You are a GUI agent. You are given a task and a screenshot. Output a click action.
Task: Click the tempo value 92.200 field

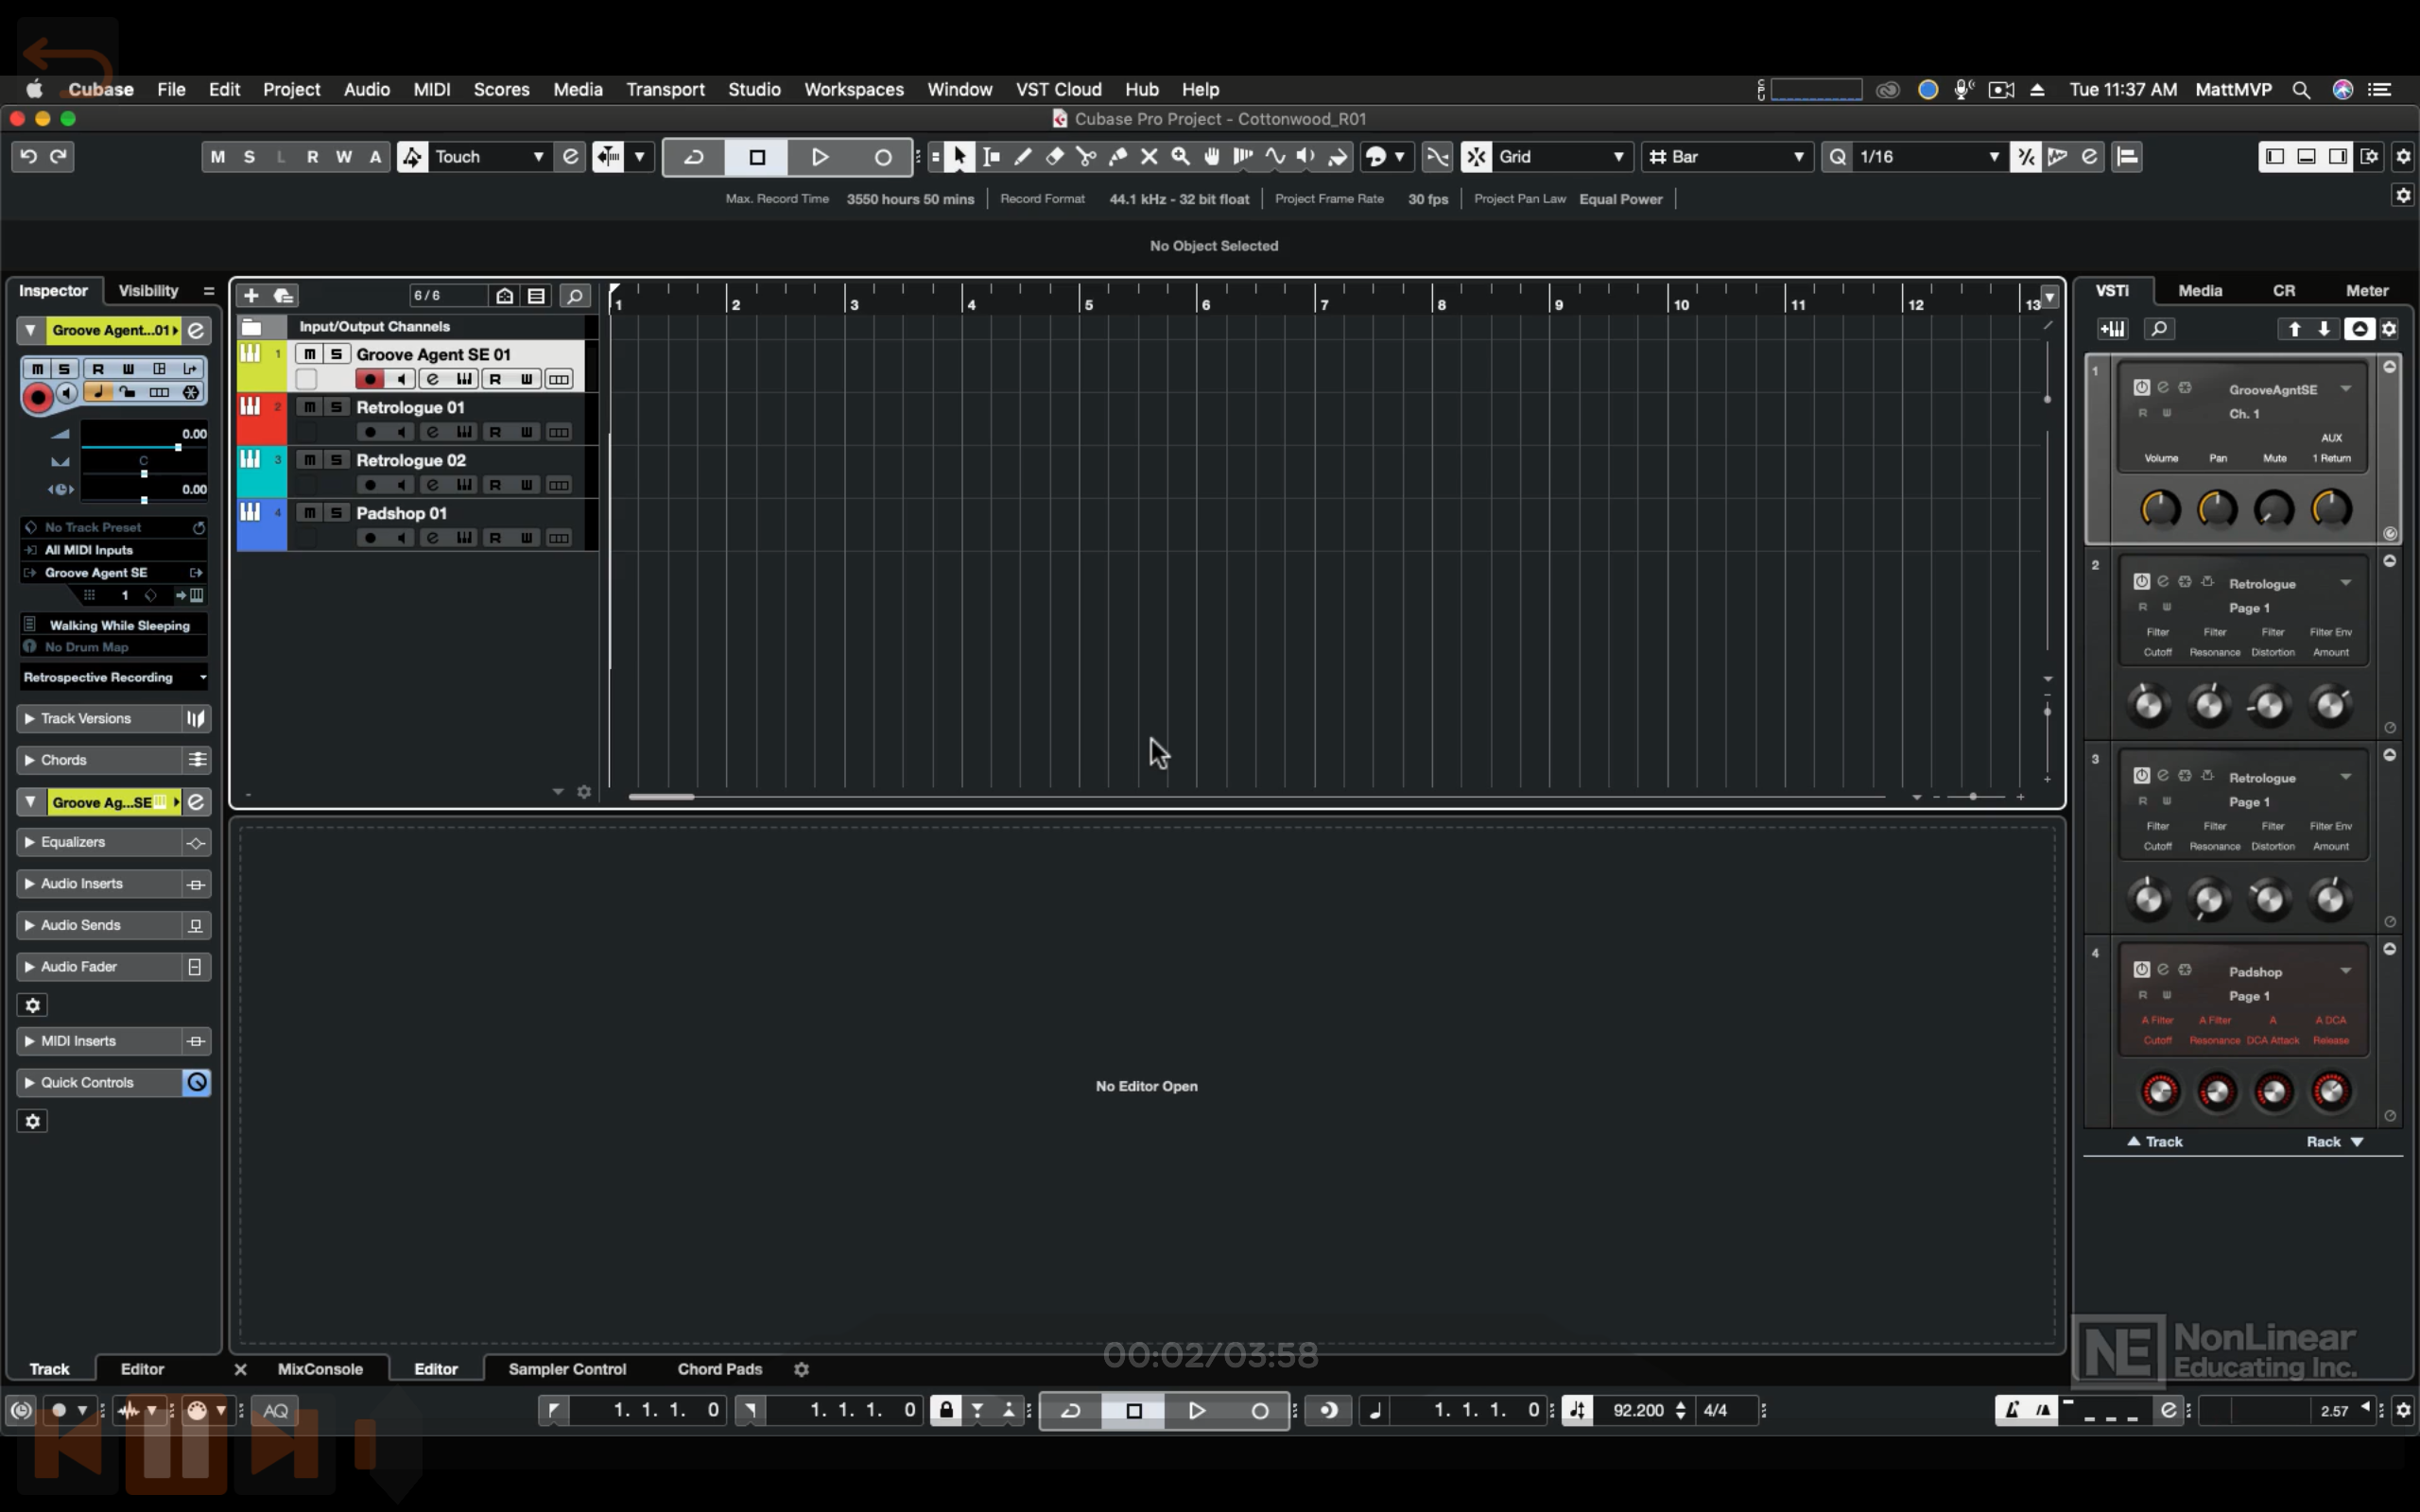coord(1637,1410)
